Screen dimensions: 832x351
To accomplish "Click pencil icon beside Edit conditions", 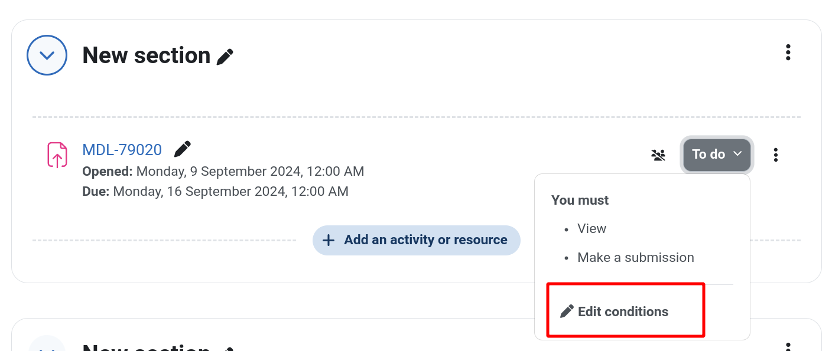I will (x=567, y=311).
